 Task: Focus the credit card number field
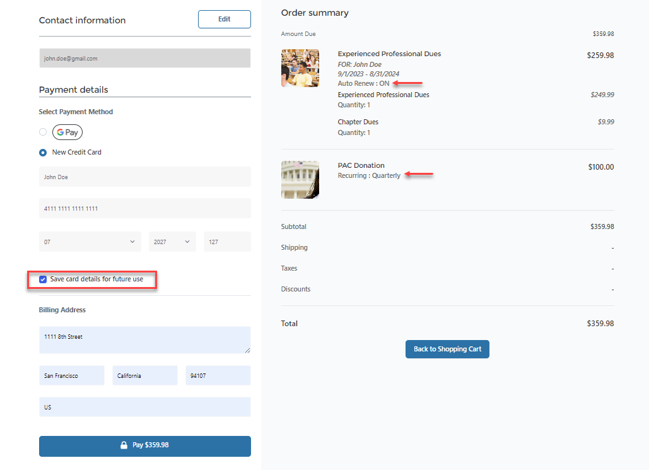[145, 209]
